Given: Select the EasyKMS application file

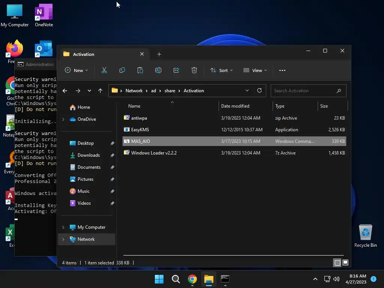Looking at the screenshot, I should click(x=234, y=130).
